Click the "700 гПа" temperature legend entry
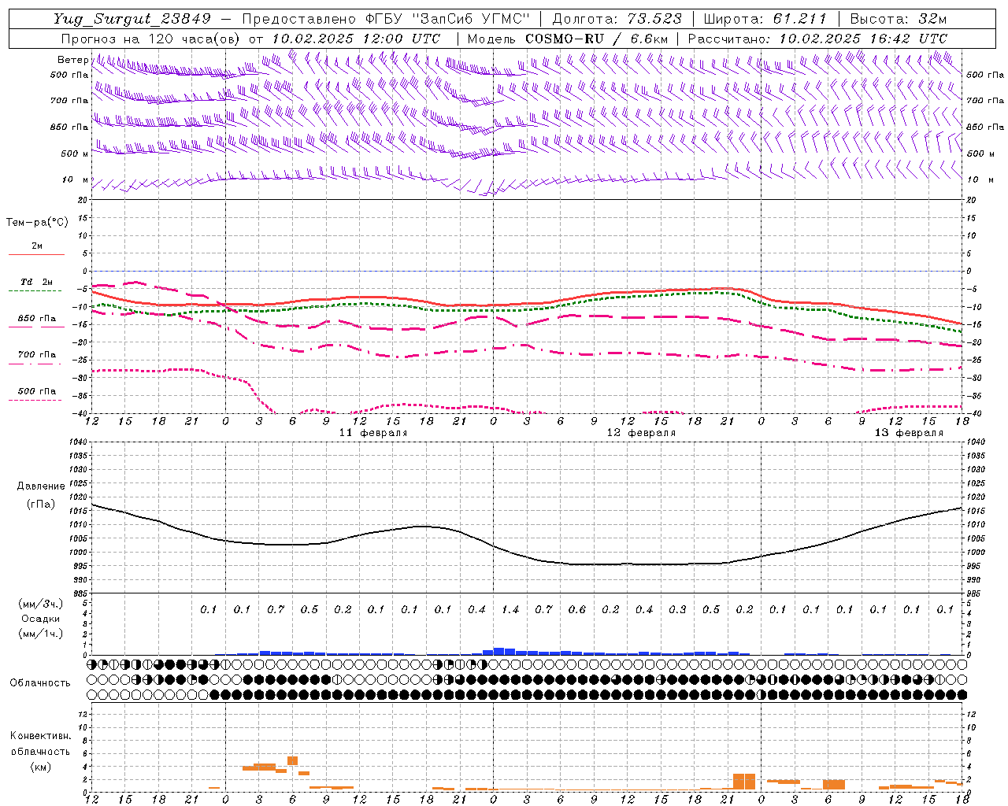 click(36, 354)
